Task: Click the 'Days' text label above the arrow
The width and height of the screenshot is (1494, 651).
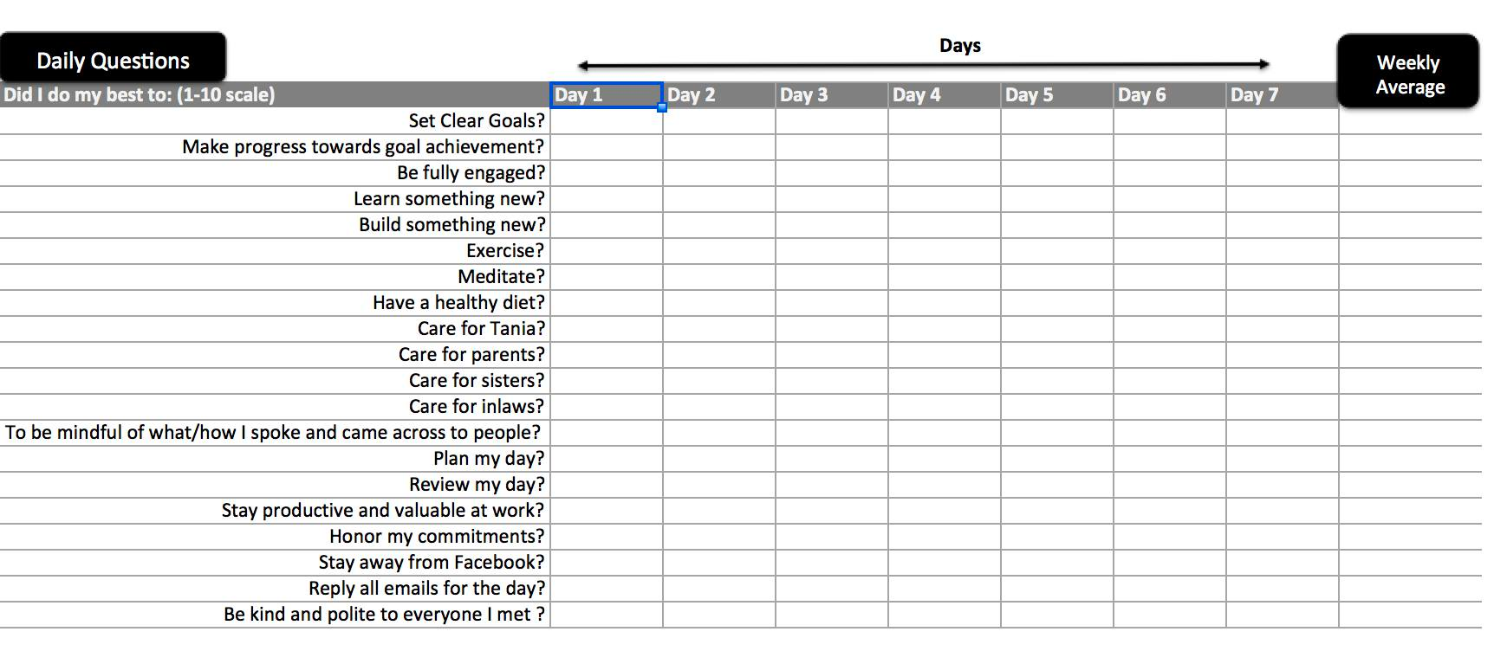Action: pyautogui.click(x=960, y=46)
